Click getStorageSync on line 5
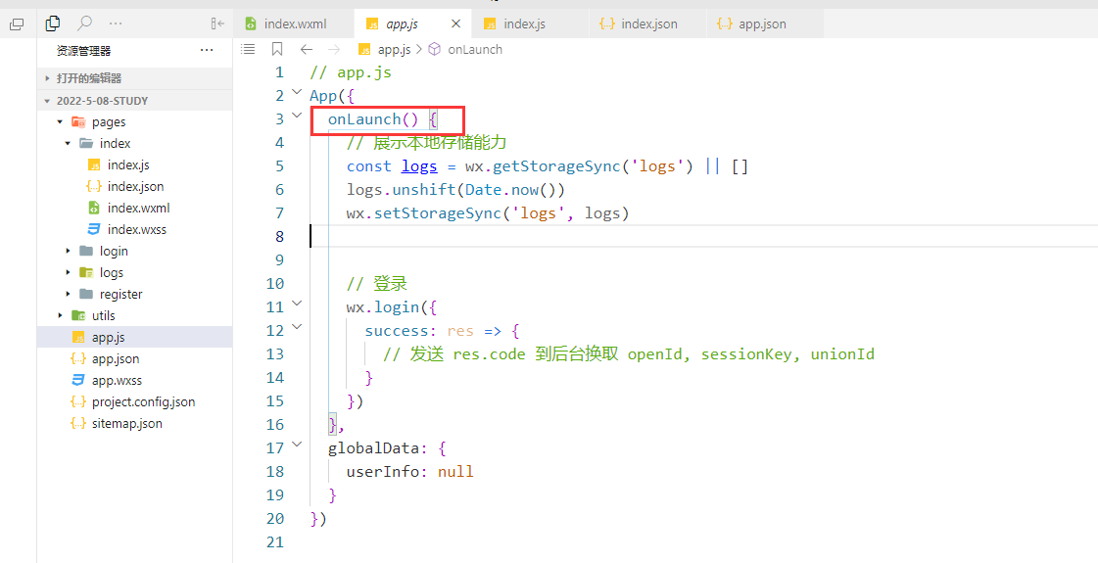The width and height of the screenshot is (1098, 563). pos(556,166)
